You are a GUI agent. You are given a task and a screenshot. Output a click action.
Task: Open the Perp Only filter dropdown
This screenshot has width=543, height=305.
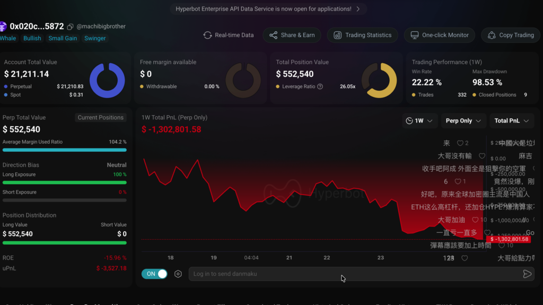(x=463, y=121)
